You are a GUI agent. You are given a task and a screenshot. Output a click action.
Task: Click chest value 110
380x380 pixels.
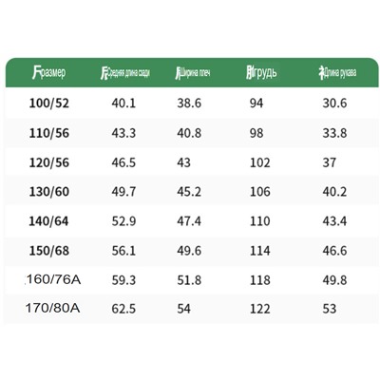(260, 221)
